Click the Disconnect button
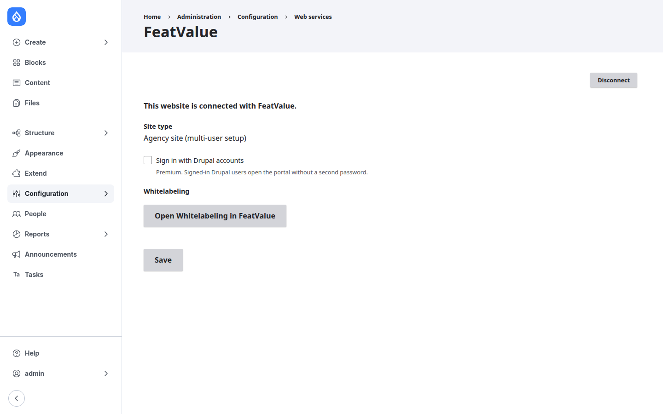663x414 pixels. coord(613,80)
